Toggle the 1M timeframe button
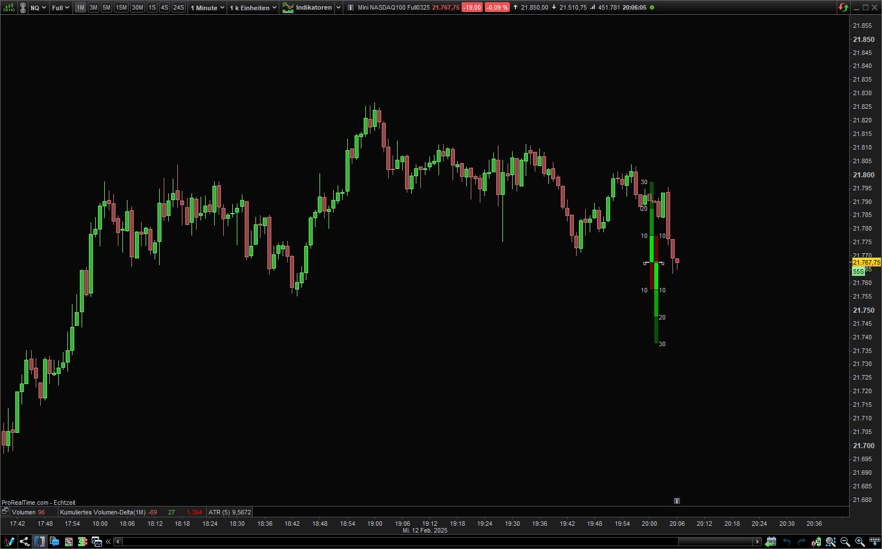Viewport: 882px width, 549px height. click(x=80, y=7)
